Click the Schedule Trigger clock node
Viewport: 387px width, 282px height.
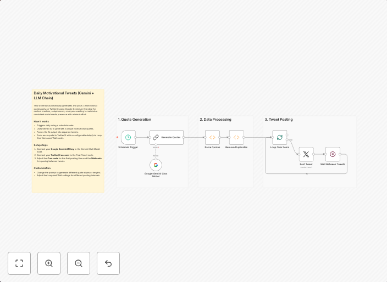[x=128, y=137]
